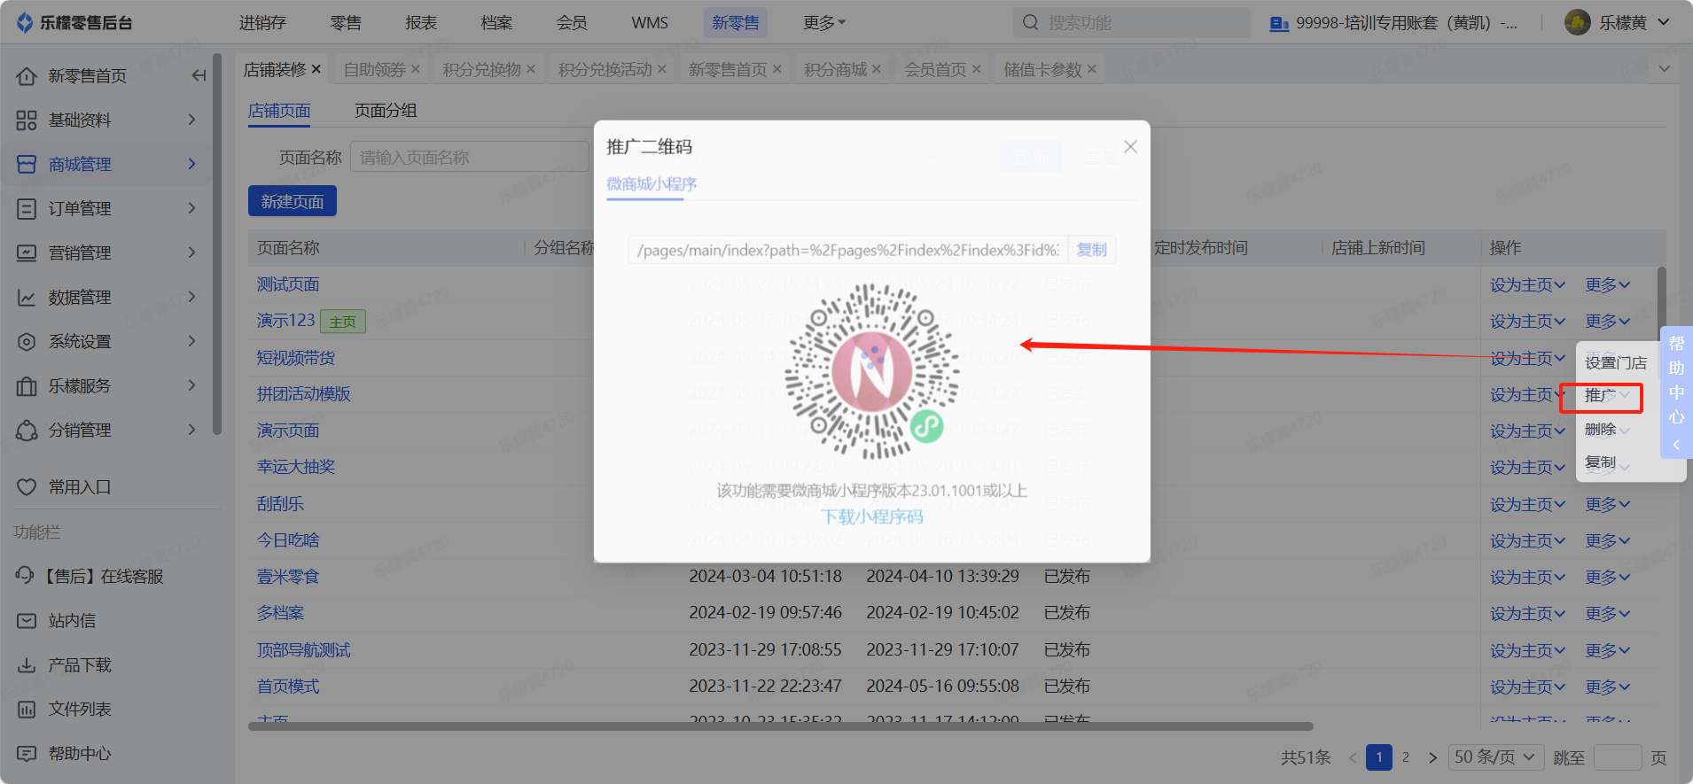Open the 报表 top menu
The image size is (1693, 784).
[x=421, y=22]
